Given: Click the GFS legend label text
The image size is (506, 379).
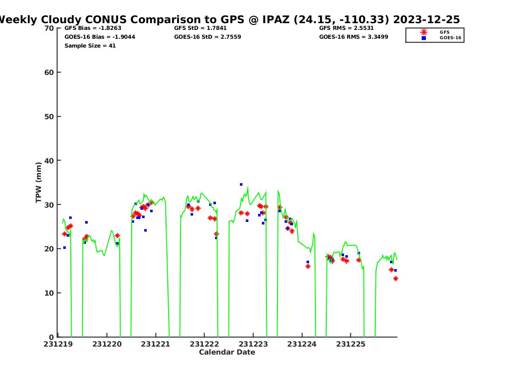Looking at the screenshot, I should (444, 32).
